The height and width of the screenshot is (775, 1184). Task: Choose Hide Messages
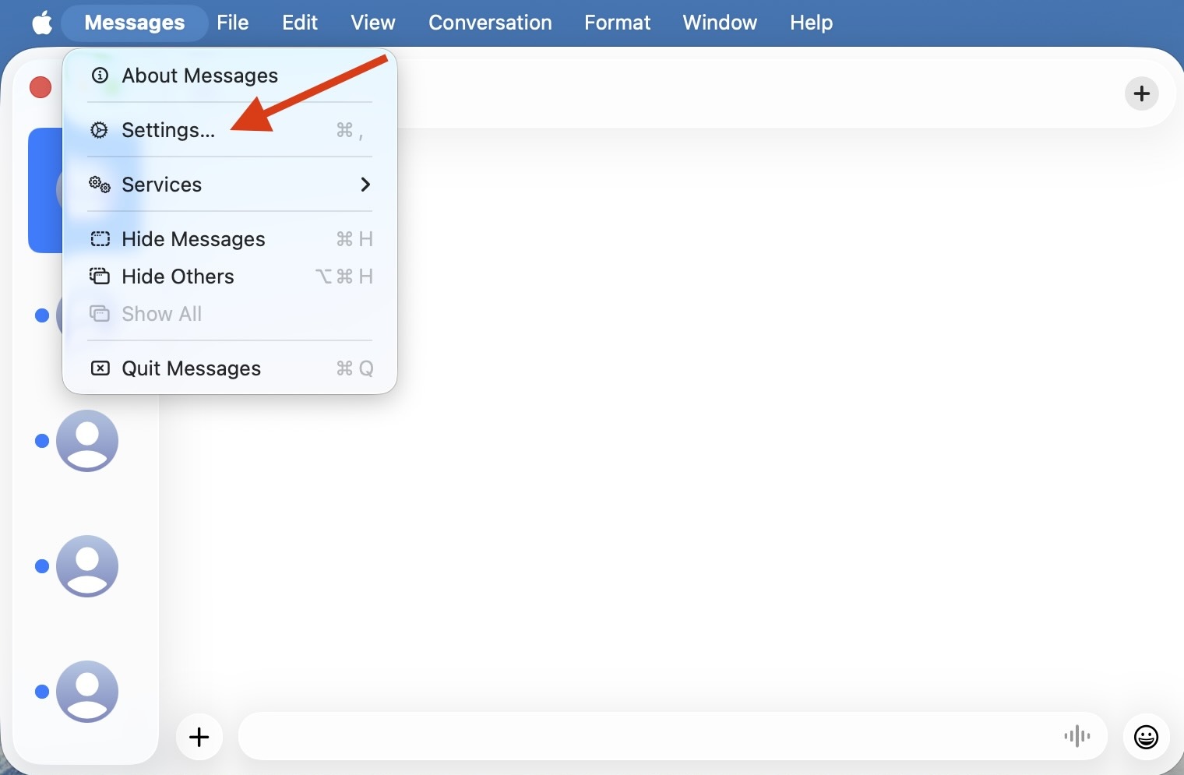pos(230,239)
